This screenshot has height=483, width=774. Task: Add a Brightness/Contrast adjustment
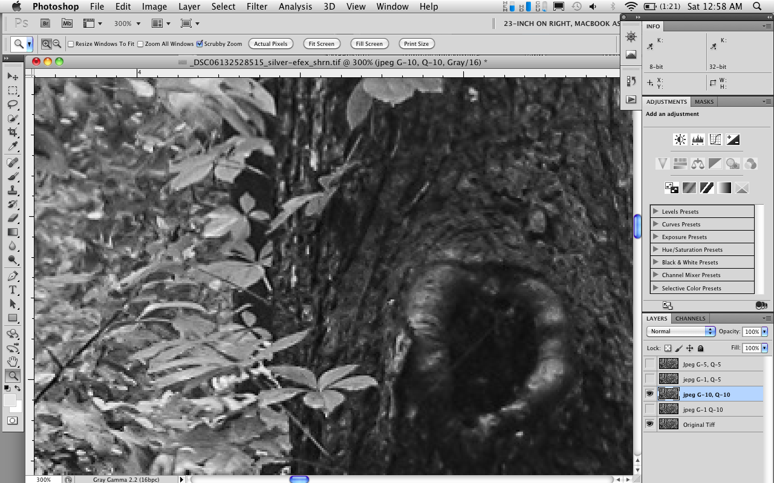[x=680, y=139]
